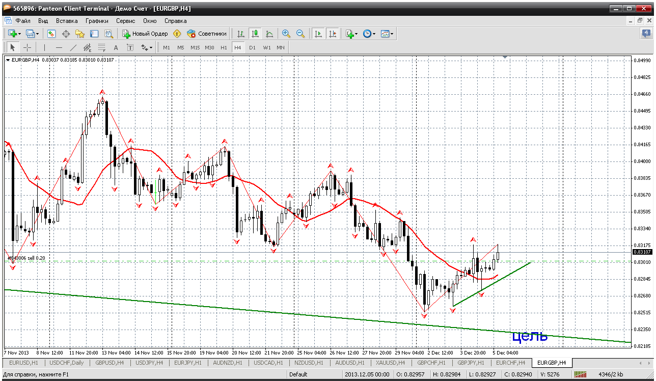Click the Indicators list icon

(x=349, y=34)
